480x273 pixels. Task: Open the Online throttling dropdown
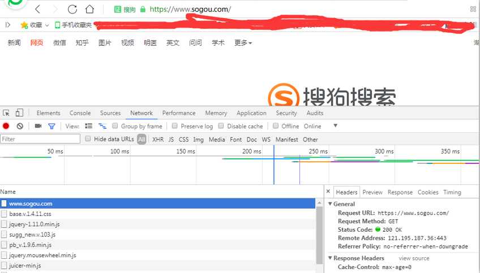[x=320, y=126]
